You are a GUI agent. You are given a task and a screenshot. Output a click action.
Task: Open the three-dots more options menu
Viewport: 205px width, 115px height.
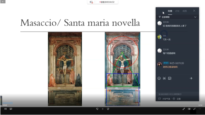coord(200,109)
